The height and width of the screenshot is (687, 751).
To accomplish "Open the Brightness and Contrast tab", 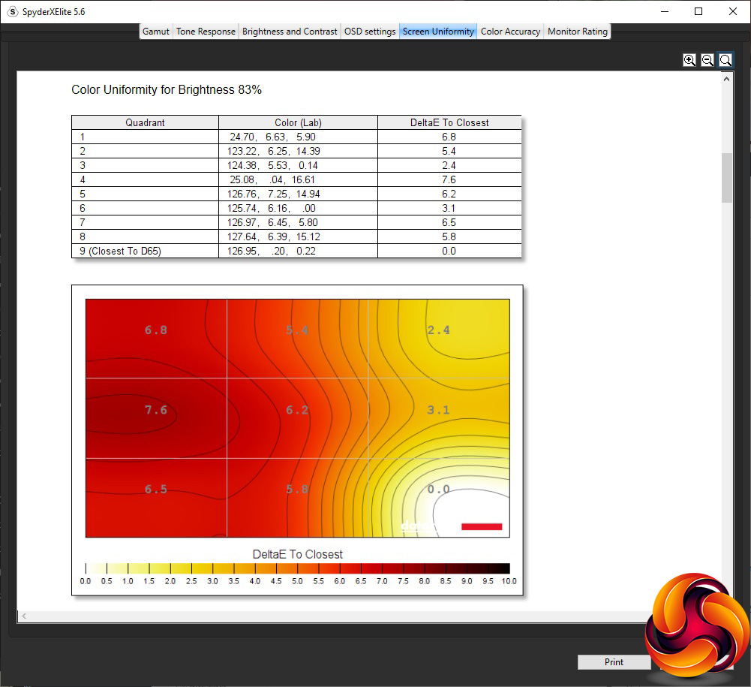I will [x=290, y=32].
